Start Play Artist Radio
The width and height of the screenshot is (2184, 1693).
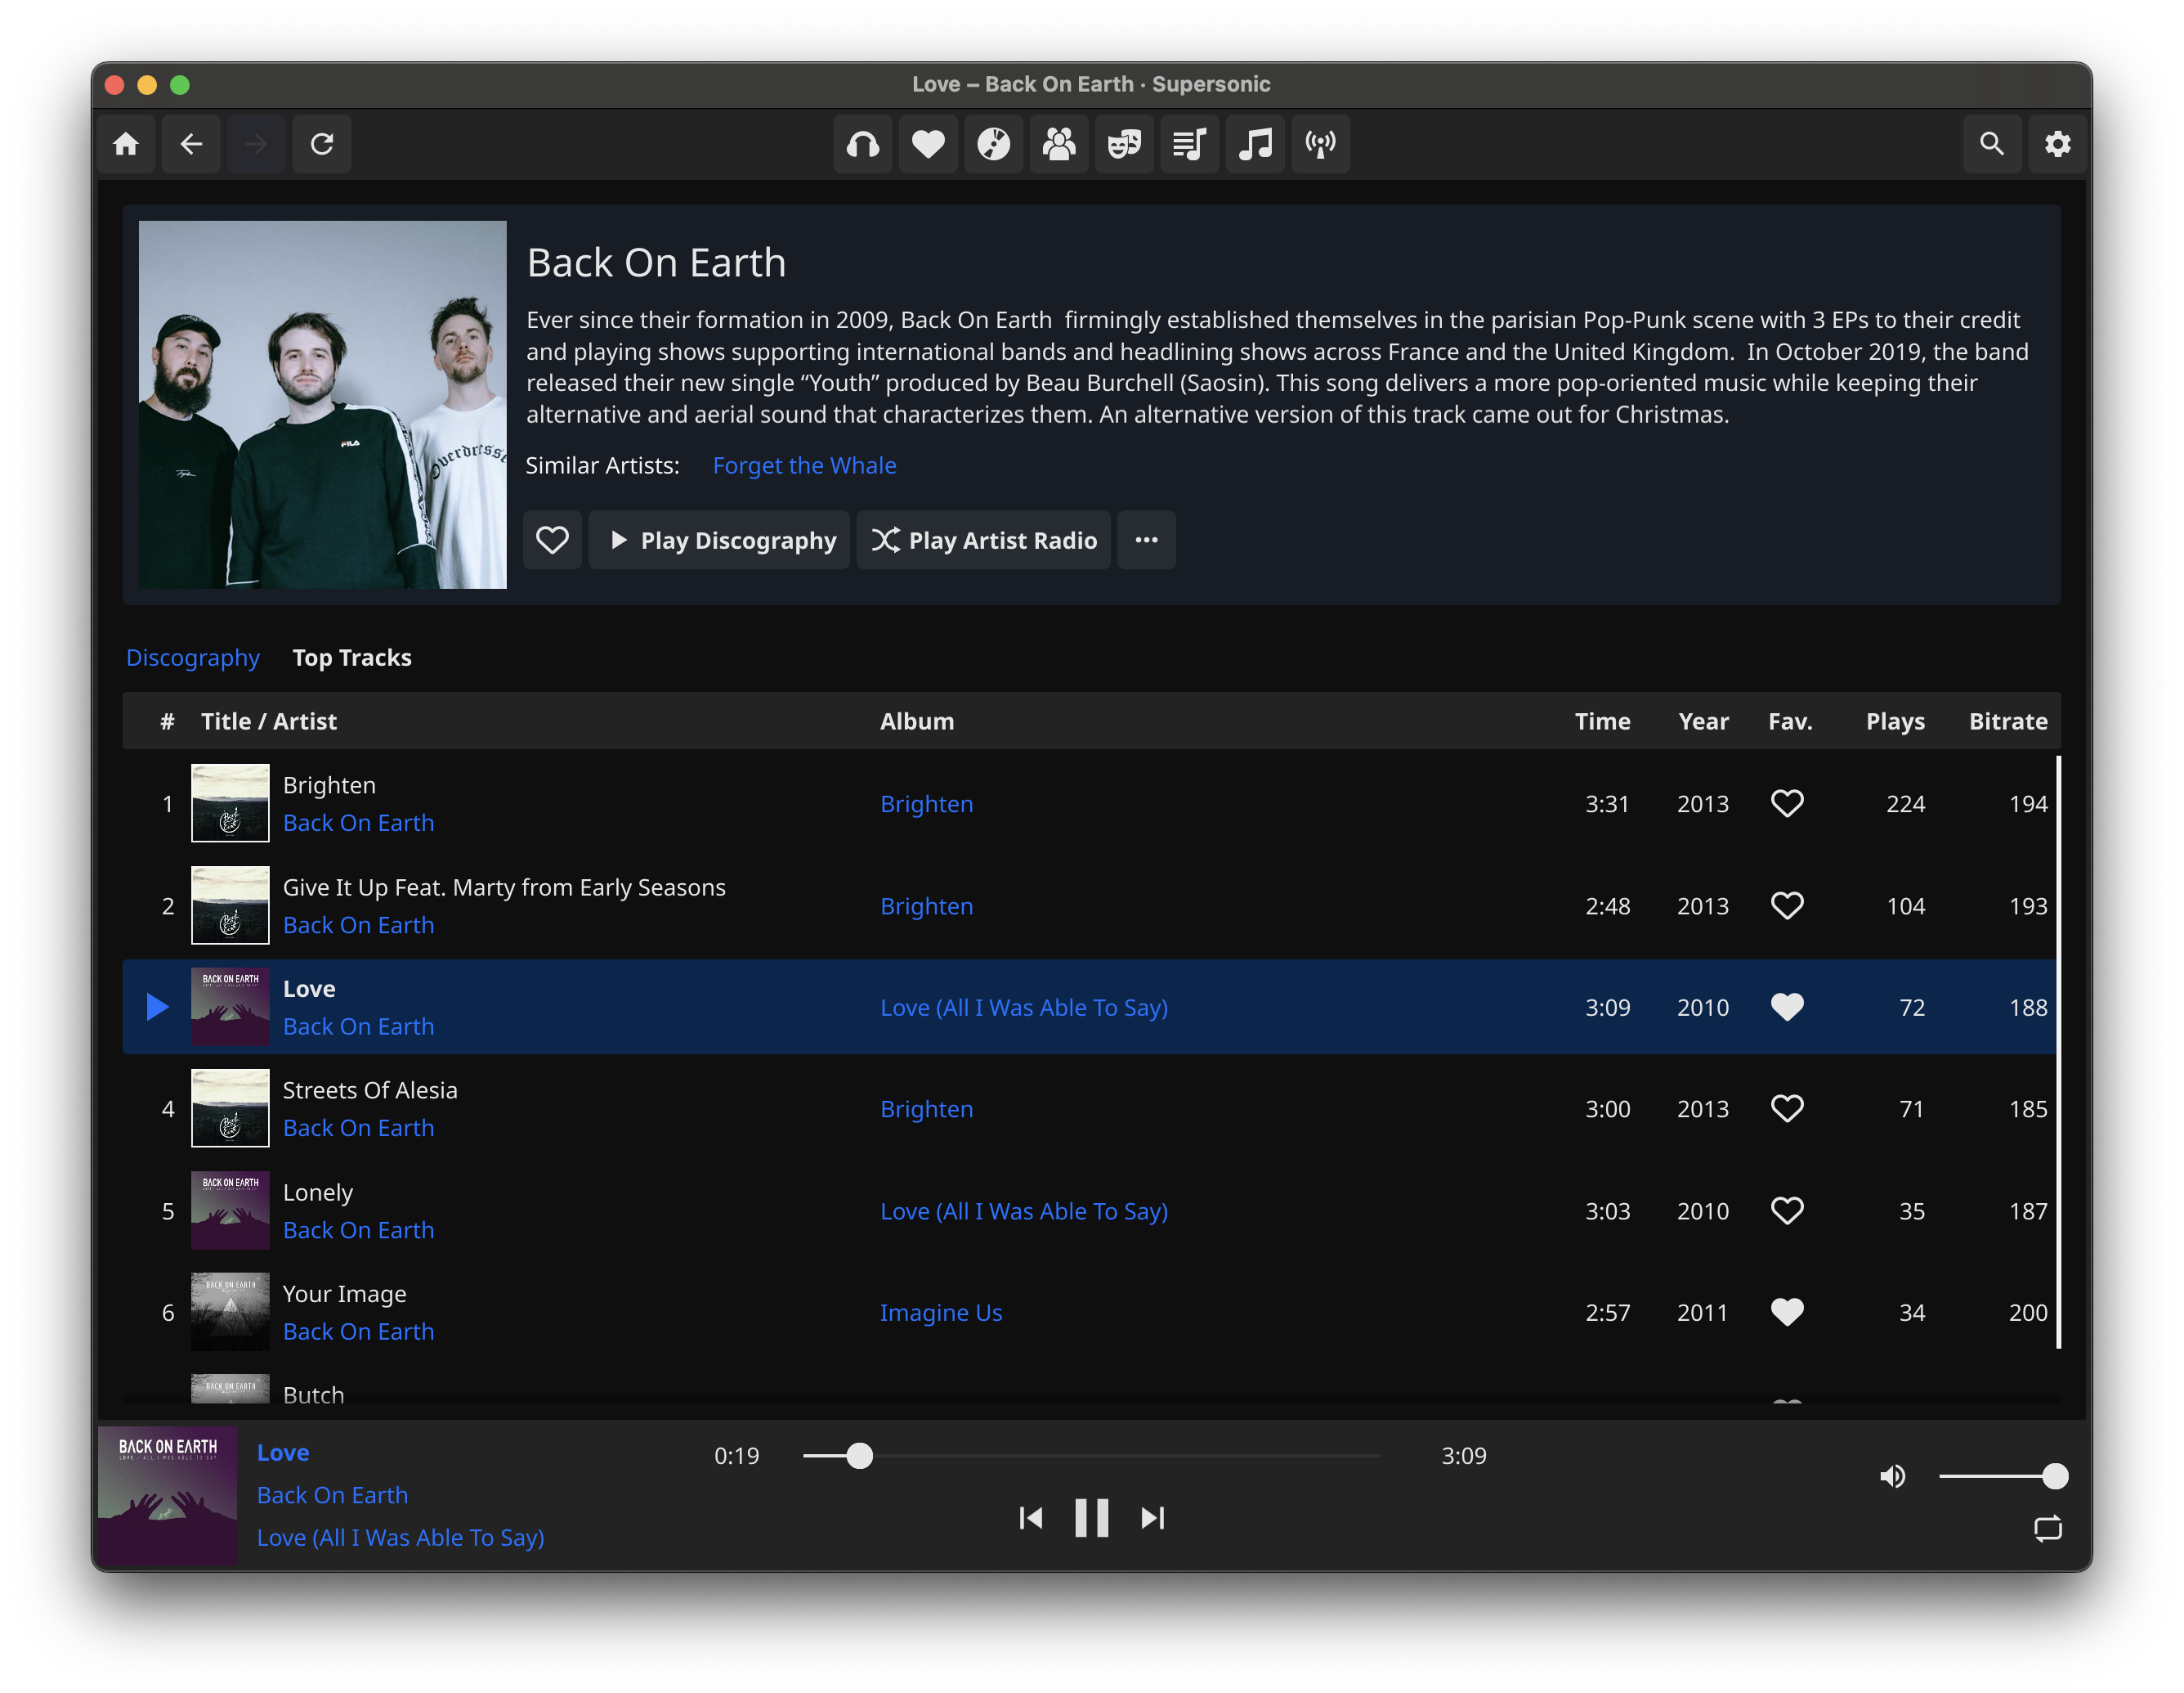tap(983, 541)
